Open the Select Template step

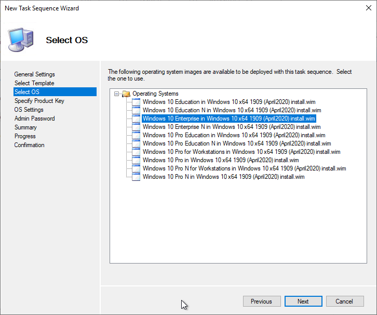[34, 83]
